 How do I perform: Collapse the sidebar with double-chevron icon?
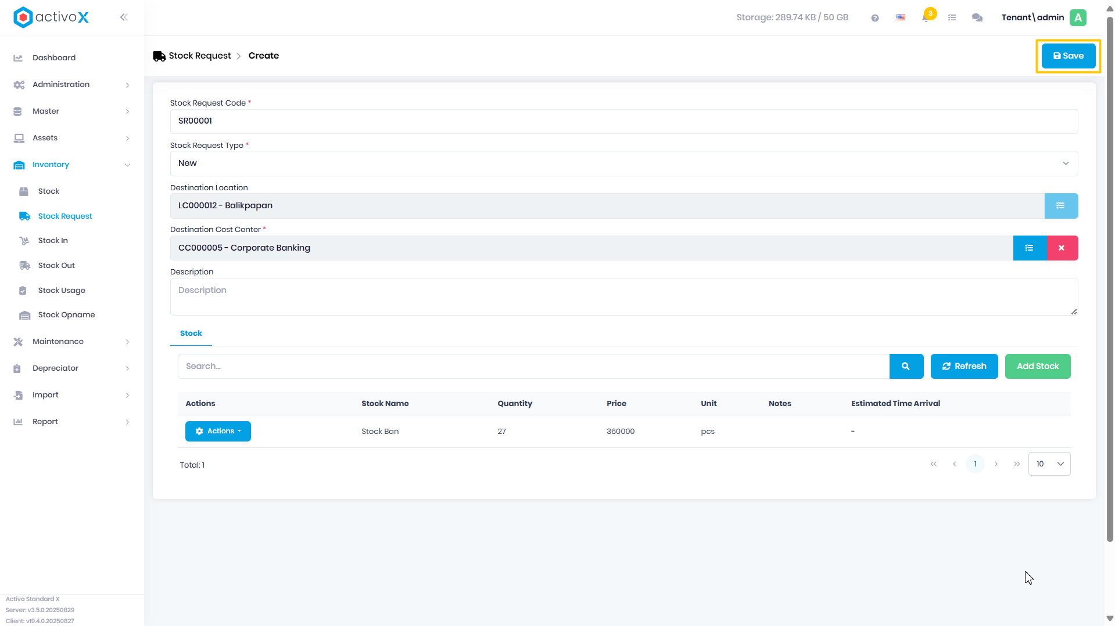(124, 17)
